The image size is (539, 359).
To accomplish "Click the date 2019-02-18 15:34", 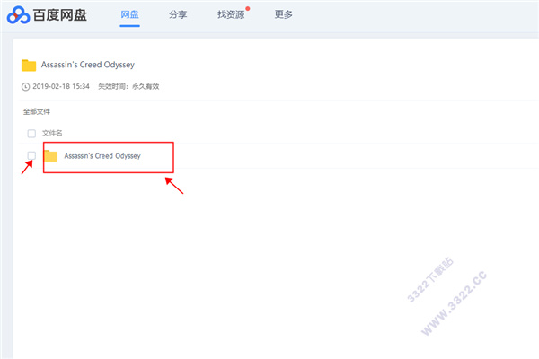I will 61,86.
